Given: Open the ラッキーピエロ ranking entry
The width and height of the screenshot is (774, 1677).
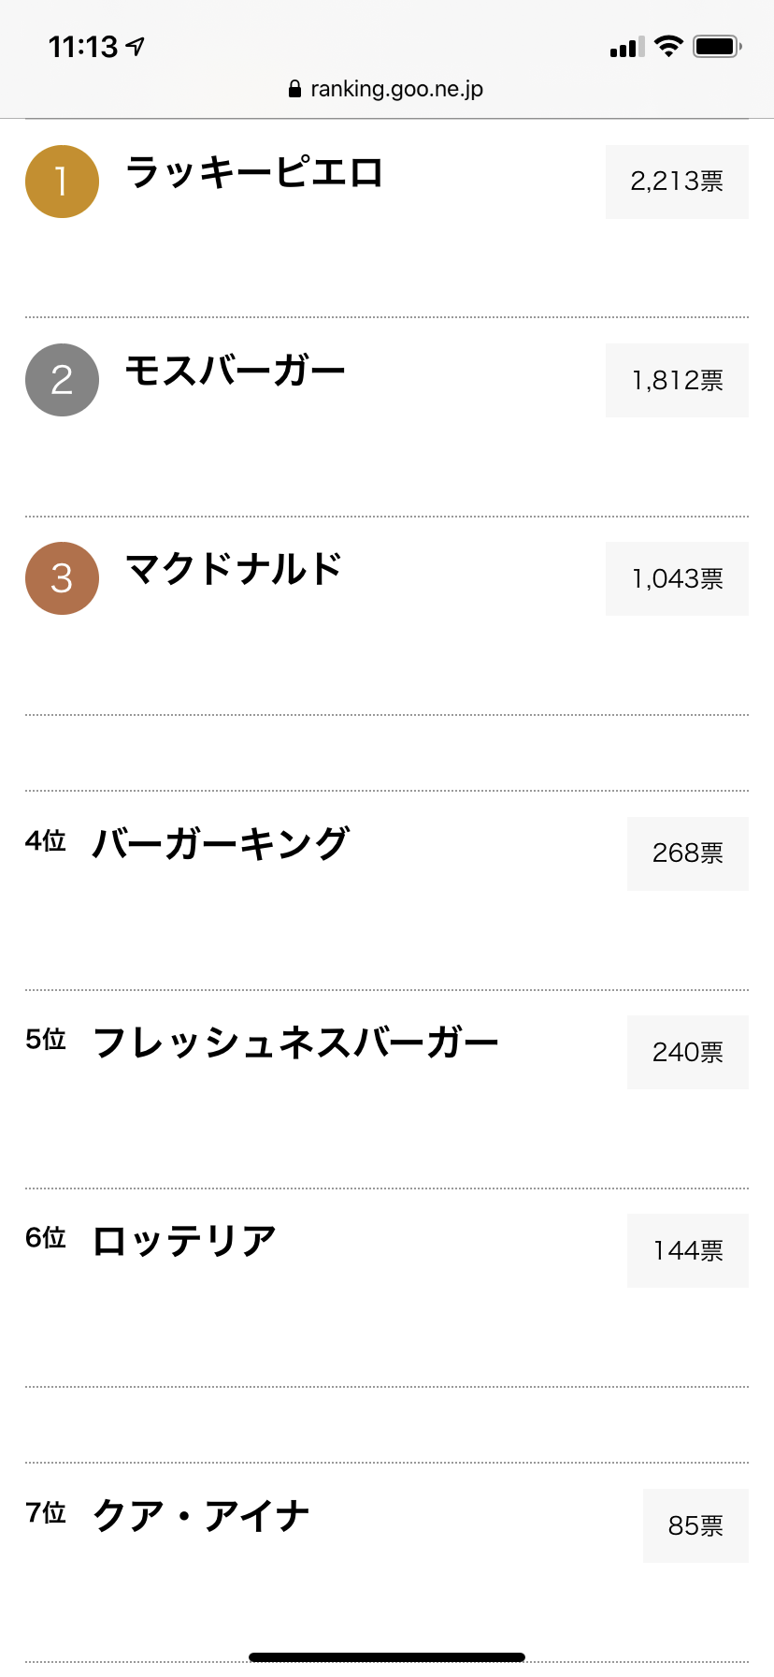Looking at the screenshot, I should pyautogui.click(x=254, y=172).
